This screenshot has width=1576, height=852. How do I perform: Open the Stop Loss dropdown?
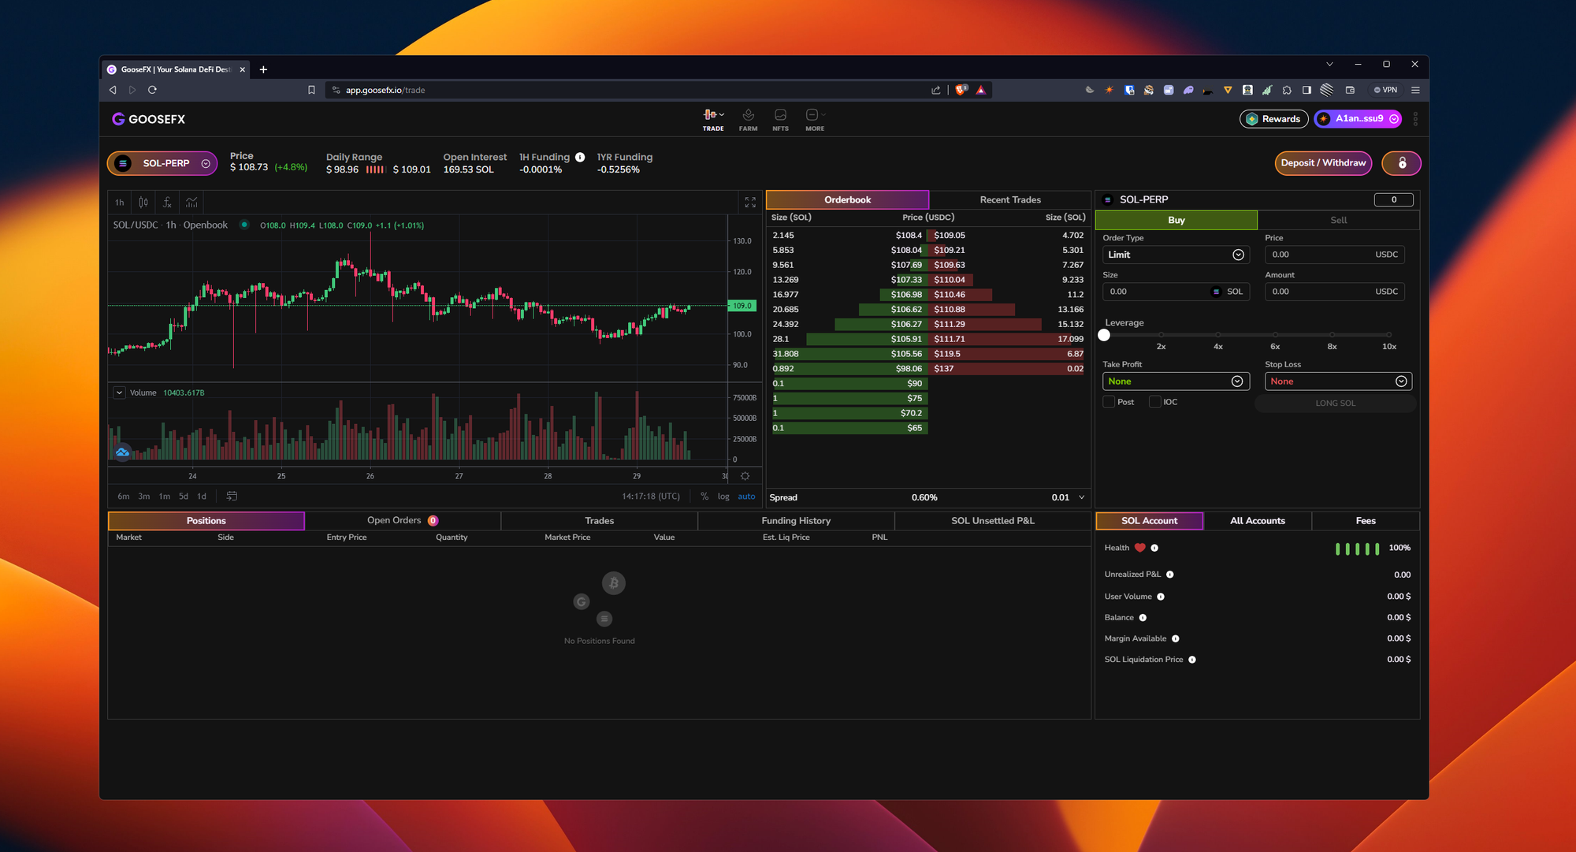(1338, 381)
